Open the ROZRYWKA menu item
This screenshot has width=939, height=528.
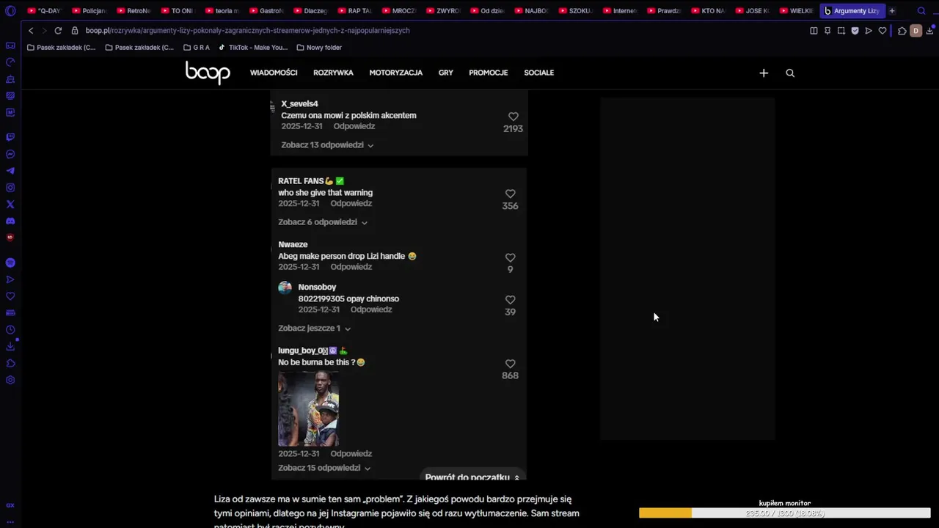(333, 73)
